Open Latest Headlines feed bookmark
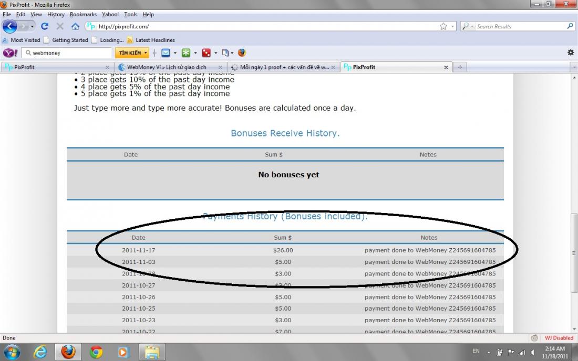Screen dimensions: 578x361 150,40
